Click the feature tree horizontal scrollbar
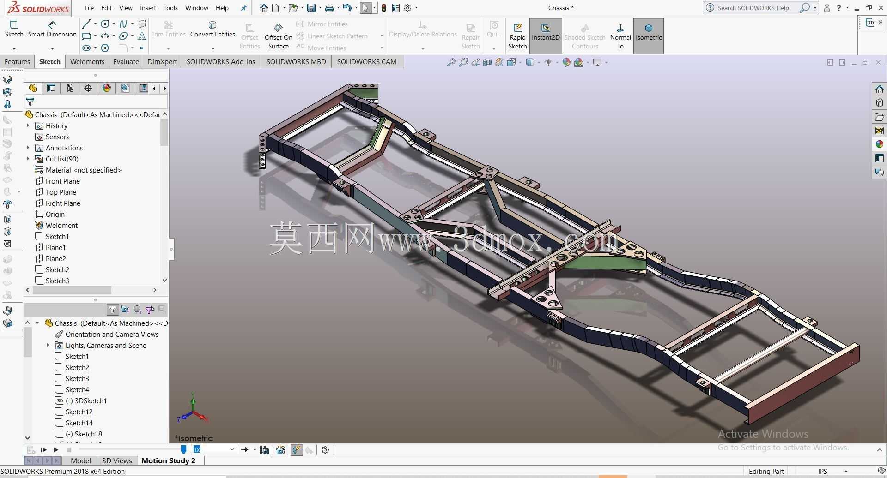887x478 pixels. 72,290
